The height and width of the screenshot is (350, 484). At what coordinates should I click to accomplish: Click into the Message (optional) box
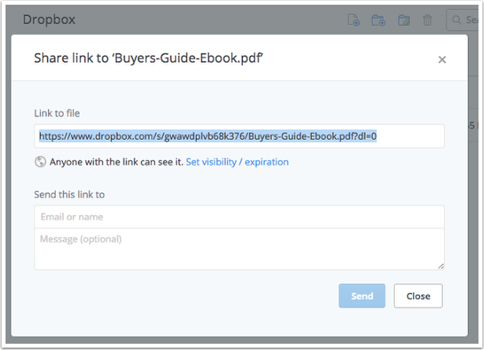pyautogui.click(x=239, y=249)
